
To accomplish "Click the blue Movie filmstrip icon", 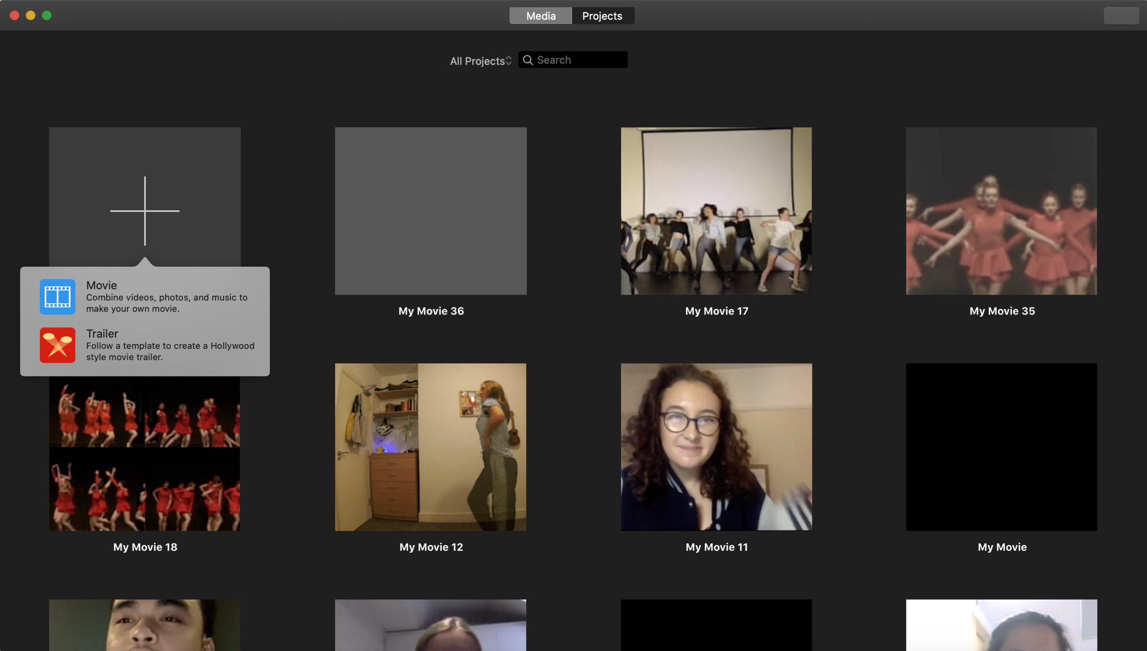I will point(57,297).
